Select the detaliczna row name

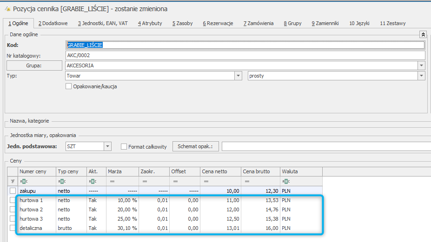pos(31,228)
